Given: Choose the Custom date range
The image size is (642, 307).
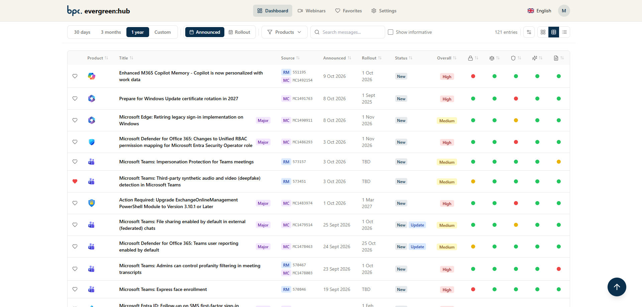Looking at the screenshot, I should 163,32.
